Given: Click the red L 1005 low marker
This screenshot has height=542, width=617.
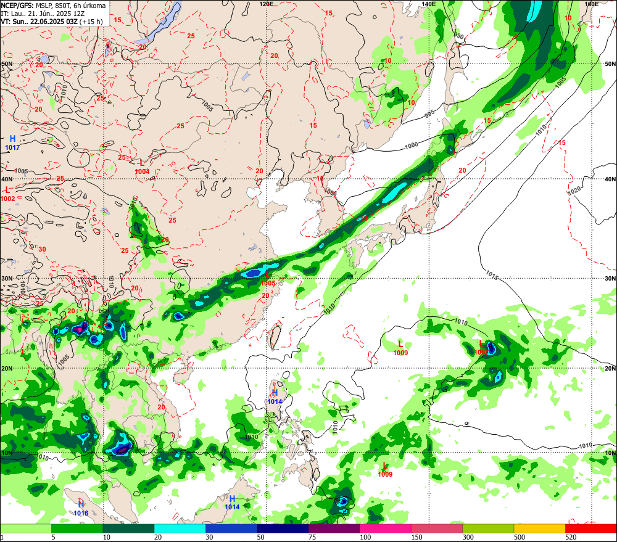Looking at the screenshot, I should click(x=268, y=279).
